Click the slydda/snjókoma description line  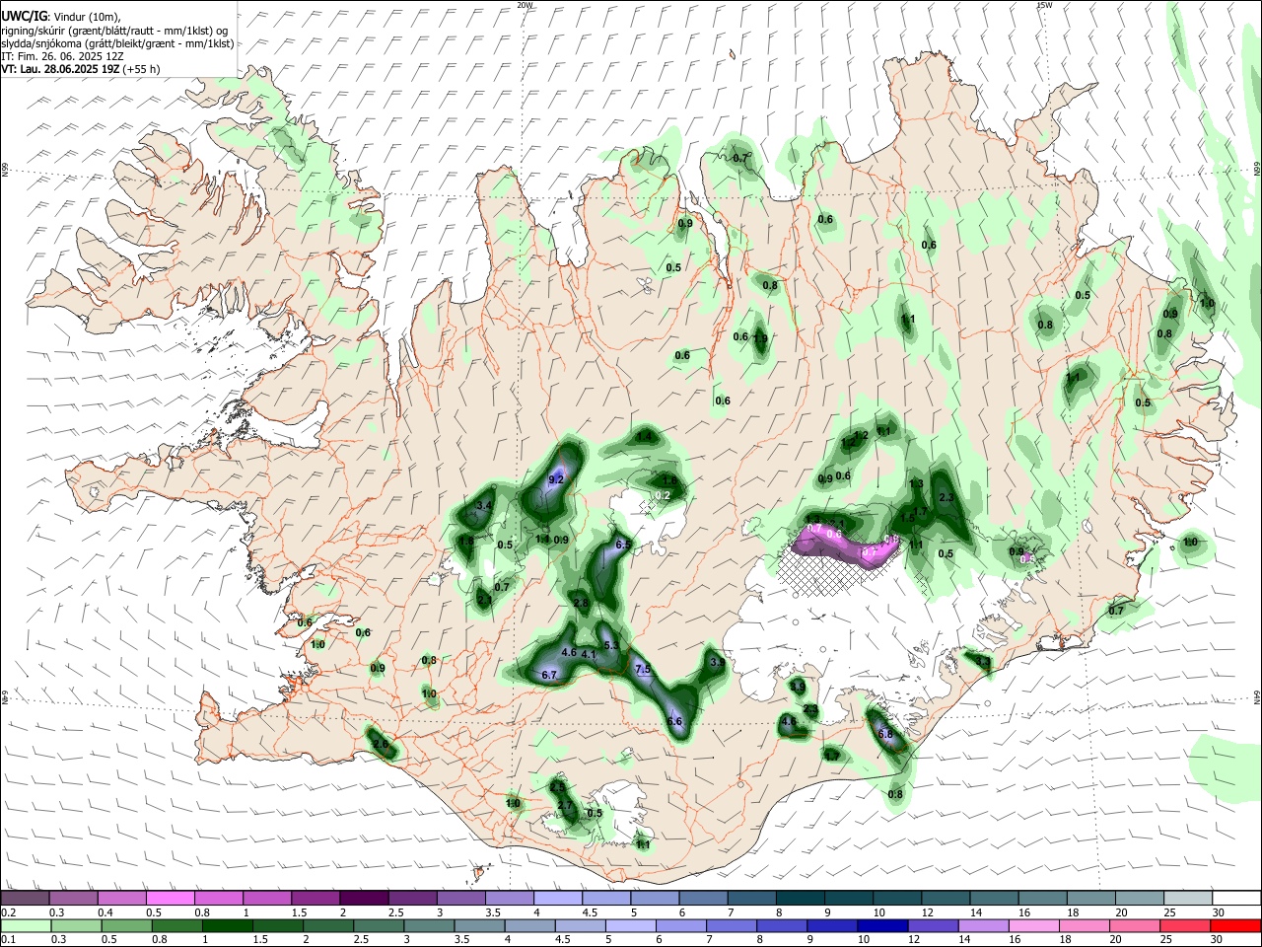[117, 43]
